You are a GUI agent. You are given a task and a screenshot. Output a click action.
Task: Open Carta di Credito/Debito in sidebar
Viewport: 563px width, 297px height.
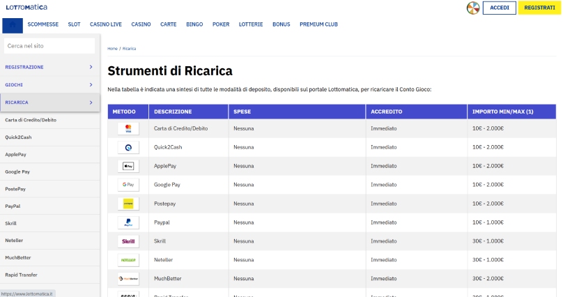click(50, 120)
